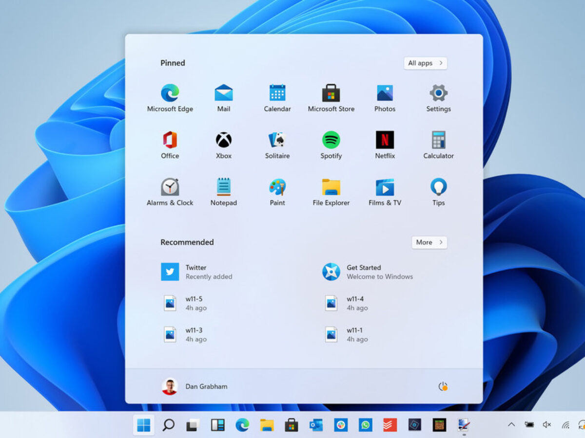The image size is (585, 438).
Task: Click the battery tray icon
Action: [x=529, y=425]
